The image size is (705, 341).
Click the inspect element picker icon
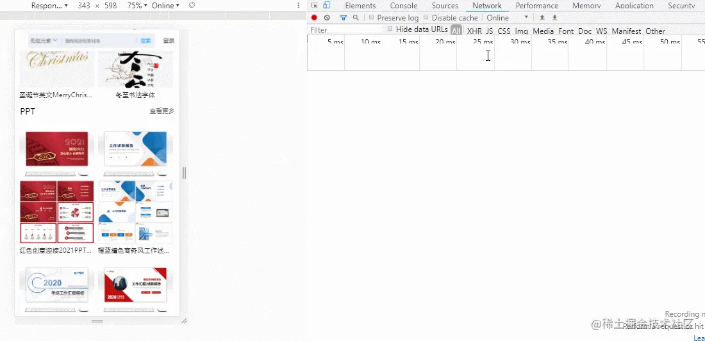(314, 5)
